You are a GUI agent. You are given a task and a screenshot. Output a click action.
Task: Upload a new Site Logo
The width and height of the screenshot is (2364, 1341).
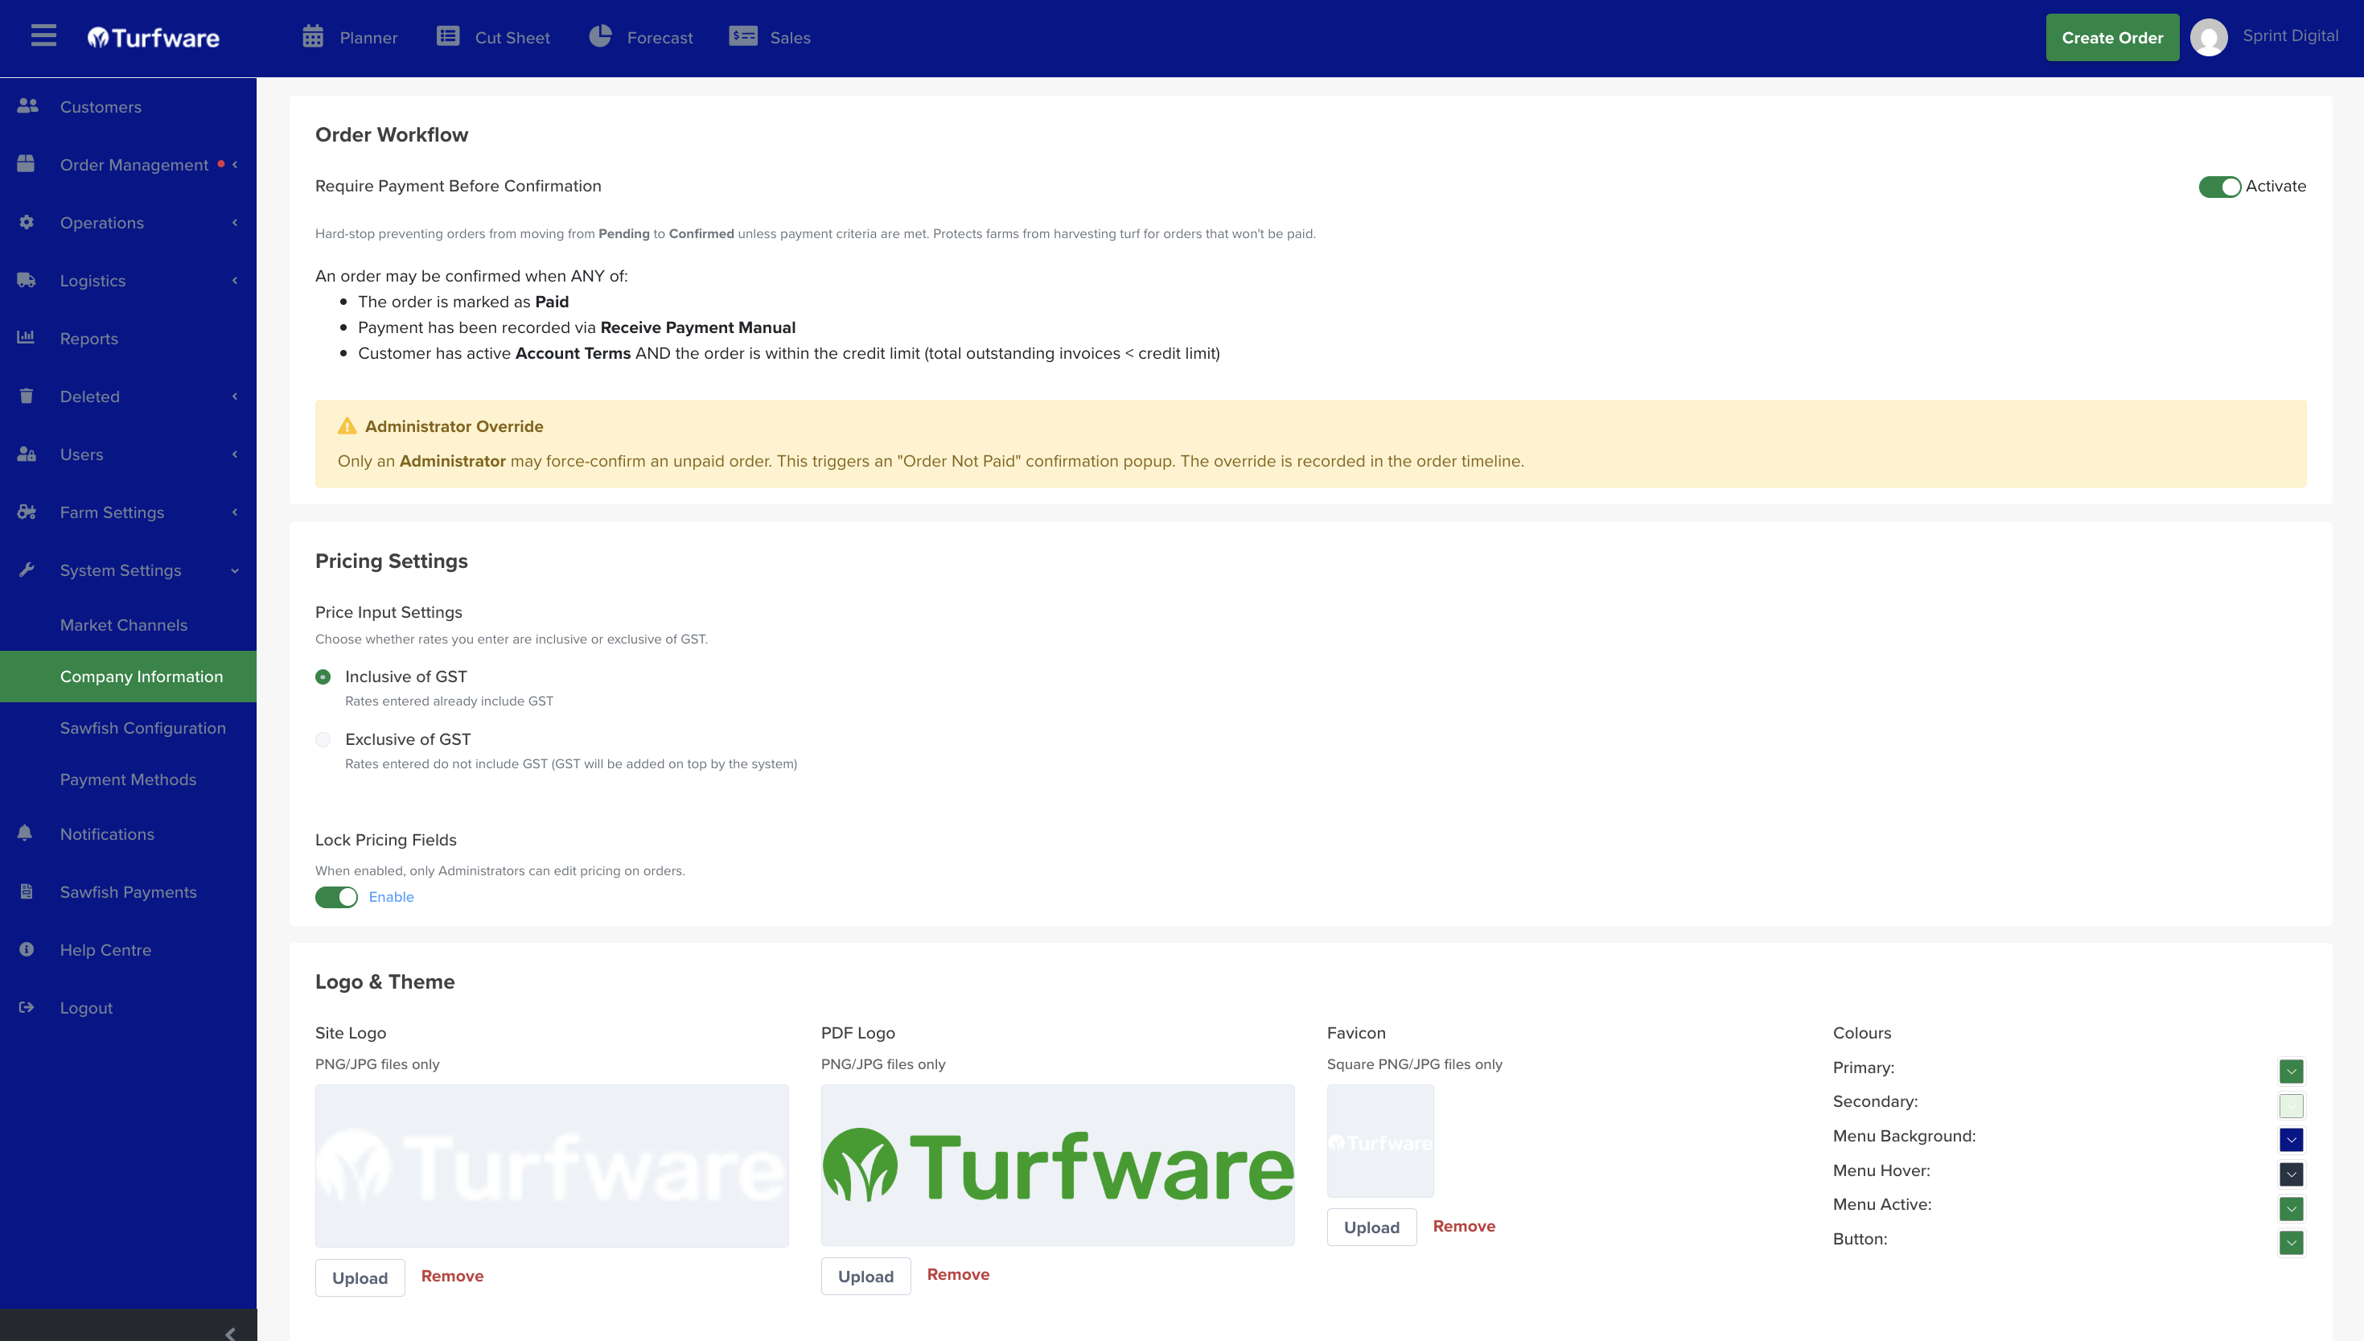(360, 1277)
